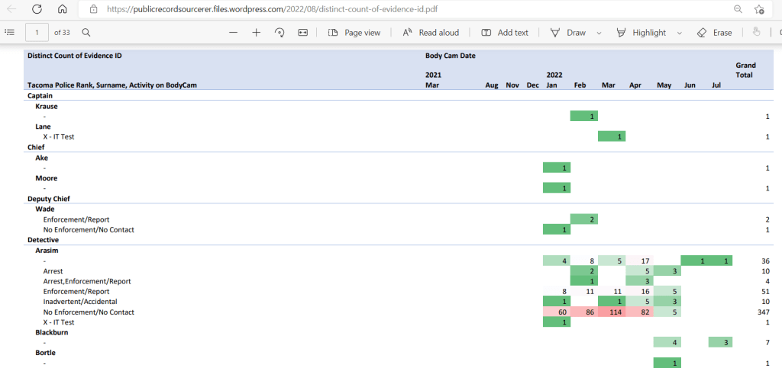Click the page number input field

(x=36, y=33)
